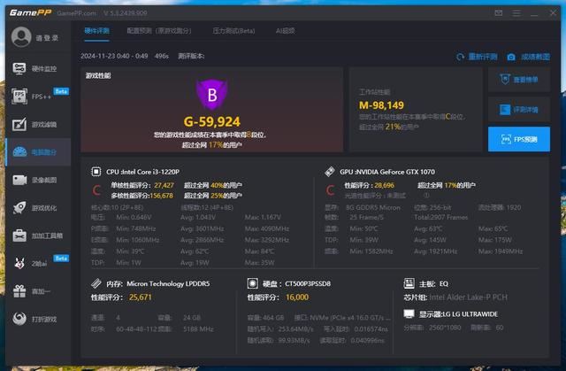Open the user avatar login icon

coord(21,37)
